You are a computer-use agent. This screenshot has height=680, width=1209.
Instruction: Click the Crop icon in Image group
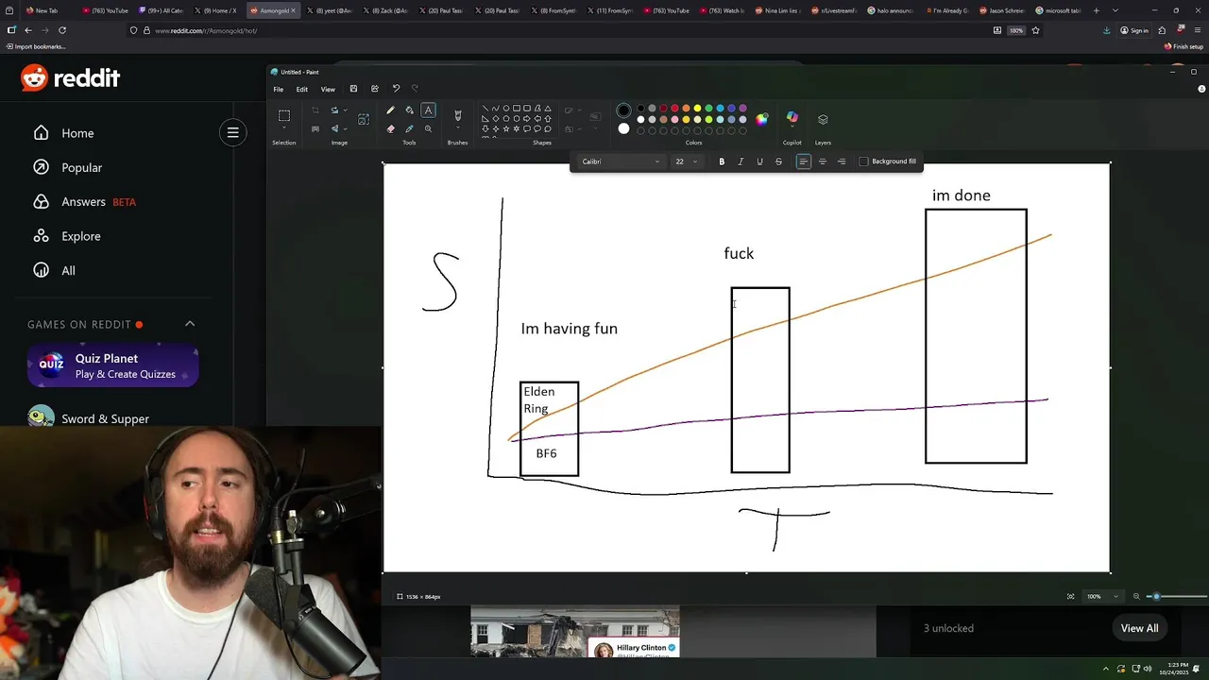315,110
